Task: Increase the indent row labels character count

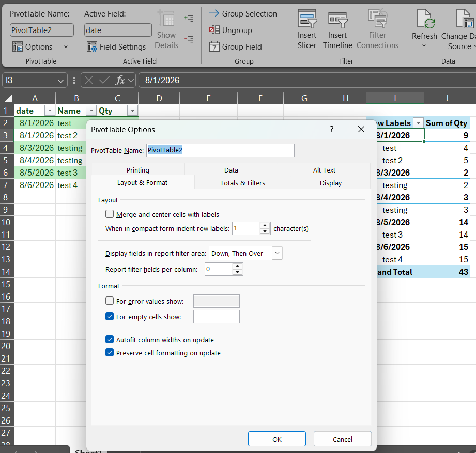Action: pos(265,225)
